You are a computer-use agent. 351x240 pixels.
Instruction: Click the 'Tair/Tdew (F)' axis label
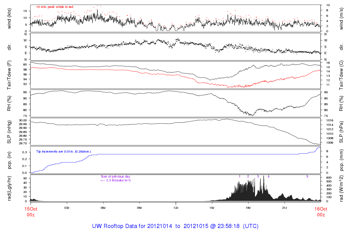(9, 75)
